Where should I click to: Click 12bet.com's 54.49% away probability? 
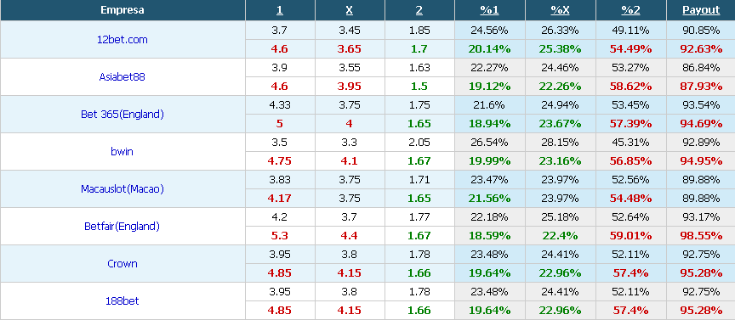[x=631, y=48]
